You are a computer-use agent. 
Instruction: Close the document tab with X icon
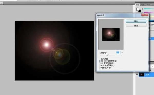point(2,3)
